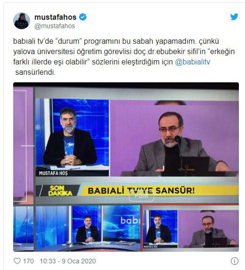Click the red-bordered preview monitor in image

[x=190, y=228]
